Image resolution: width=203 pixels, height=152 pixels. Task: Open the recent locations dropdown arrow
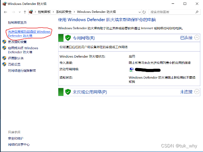(x=20, y=12)
